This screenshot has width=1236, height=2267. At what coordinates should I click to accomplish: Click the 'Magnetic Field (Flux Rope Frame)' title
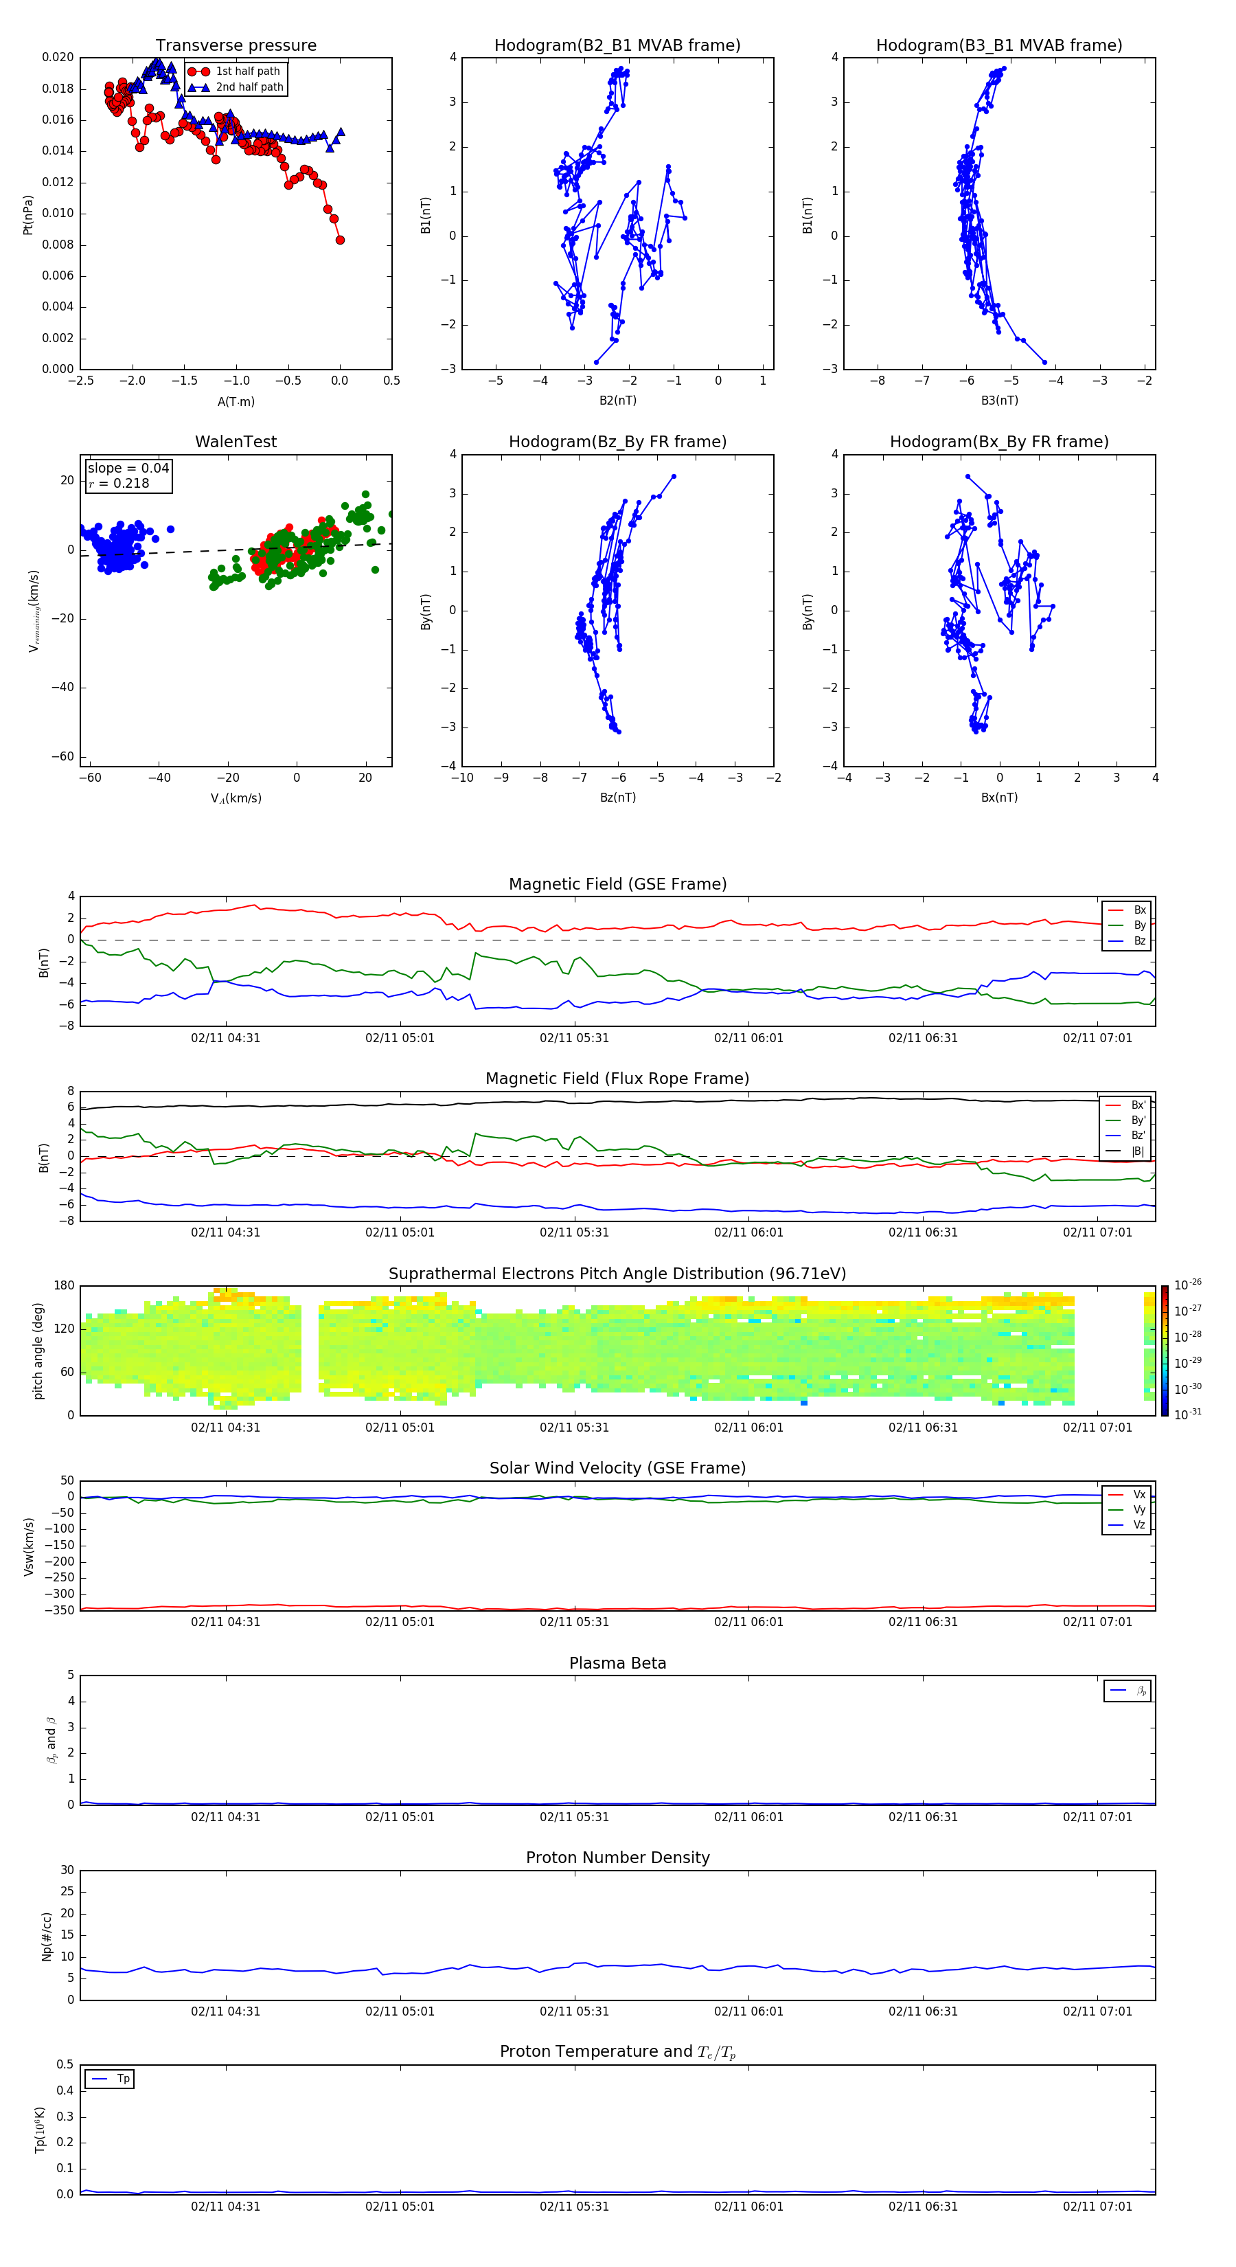[617, 1079]
